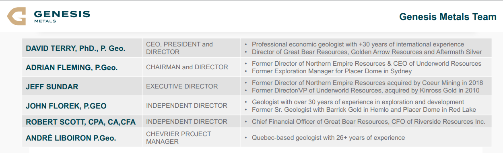This screenshot has height=153, width=503.
Task: Click the ADRIAN FLEMING, P.Geo. name cell
Action: tap(82, 67)
